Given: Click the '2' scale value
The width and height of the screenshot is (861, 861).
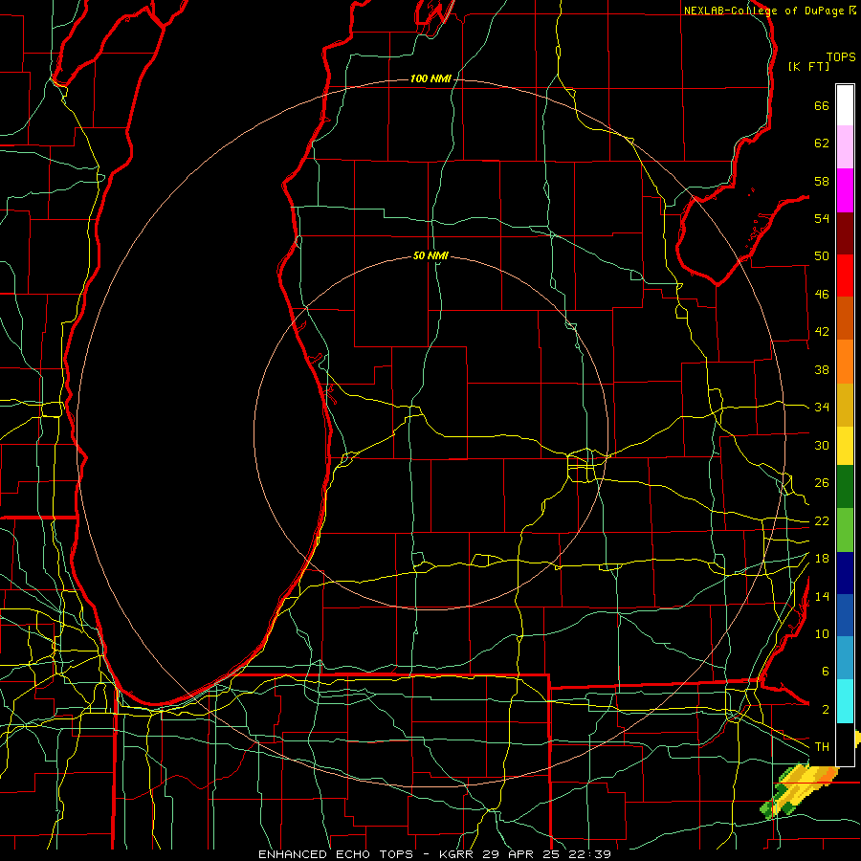Looking at the screenshot, I should click(825, 710).
